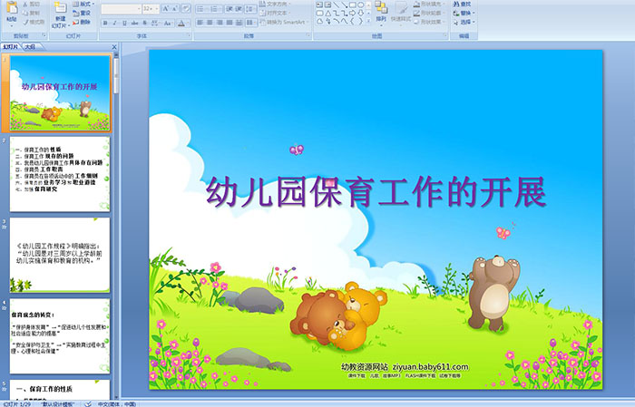This screenshot has height=407, width=635.
Task: Select the oval shape in shapes gallery
Action: [361, 5]
